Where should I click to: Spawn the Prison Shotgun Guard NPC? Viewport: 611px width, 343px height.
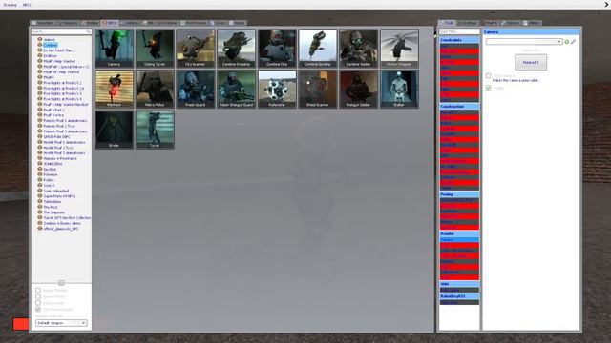click(236, 89)
